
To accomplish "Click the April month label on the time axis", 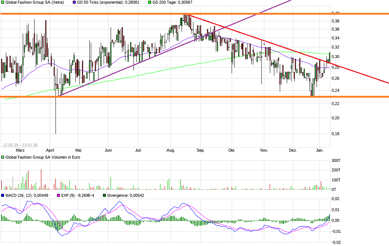I will tap(50, 150).
